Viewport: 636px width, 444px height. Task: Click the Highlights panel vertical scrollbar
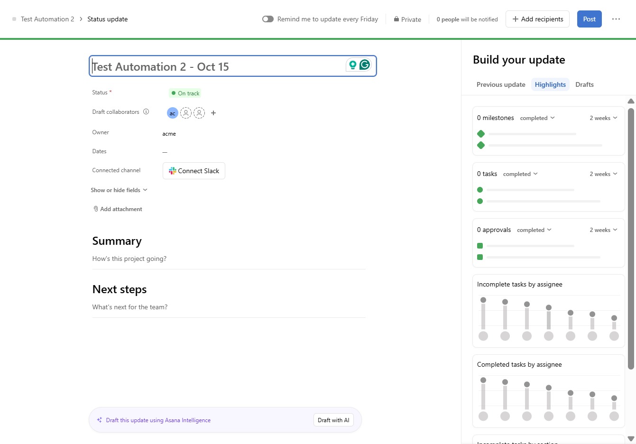tap(631, 239)
